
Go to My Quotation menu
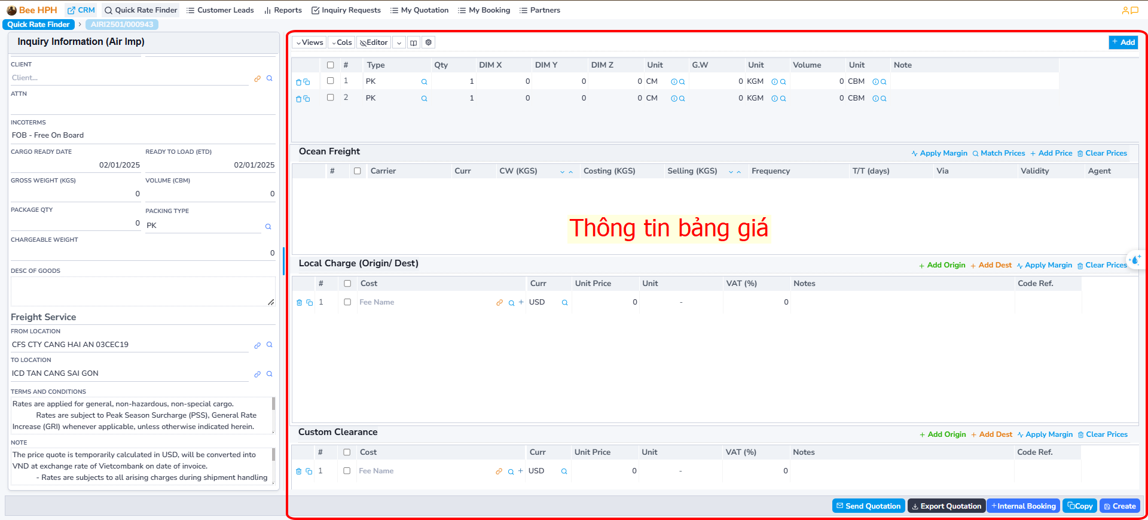click(419, 10)
